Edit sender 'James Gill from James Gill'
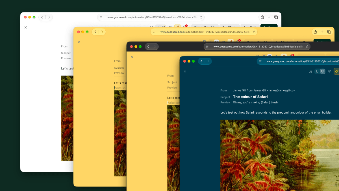The width and height of the screenshot is (339, 191). coord(264,90)
